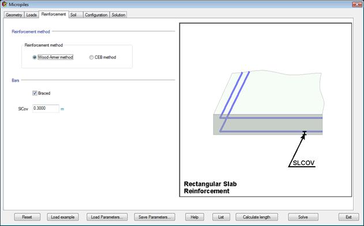
Task: Click the SlCov input field
Action: point(46,109)
